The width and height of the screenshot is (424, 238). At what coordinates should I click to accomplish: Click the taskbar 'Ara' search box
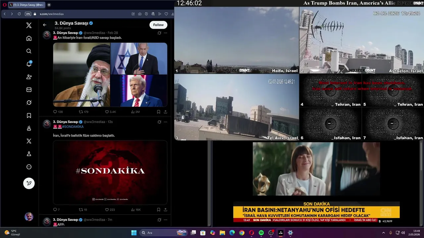click(x=163, y=233)
